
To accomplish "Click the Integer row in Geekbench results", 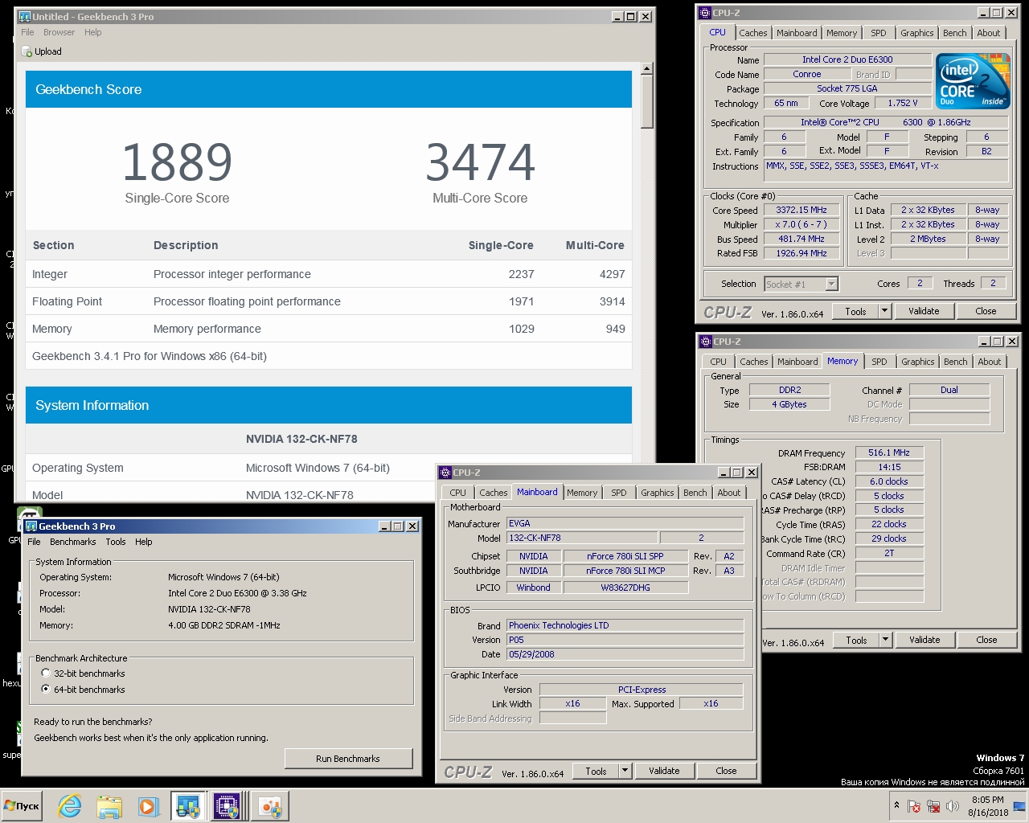I will pos(328,274).
